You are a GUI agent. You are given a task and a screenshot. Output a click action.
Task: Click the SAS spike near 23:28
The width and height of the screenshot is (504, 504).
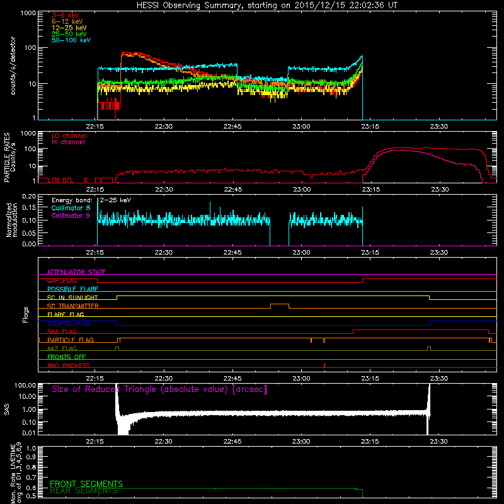pyautogui.click(x=429, y=408)
